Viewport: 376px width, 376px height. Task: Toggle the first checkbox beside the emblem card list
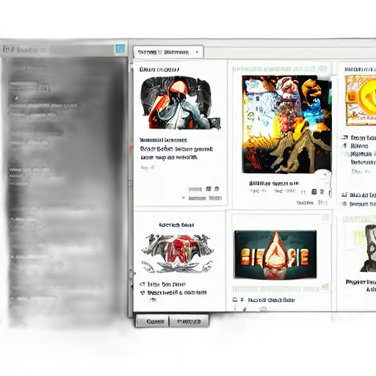tap(345, 137)
